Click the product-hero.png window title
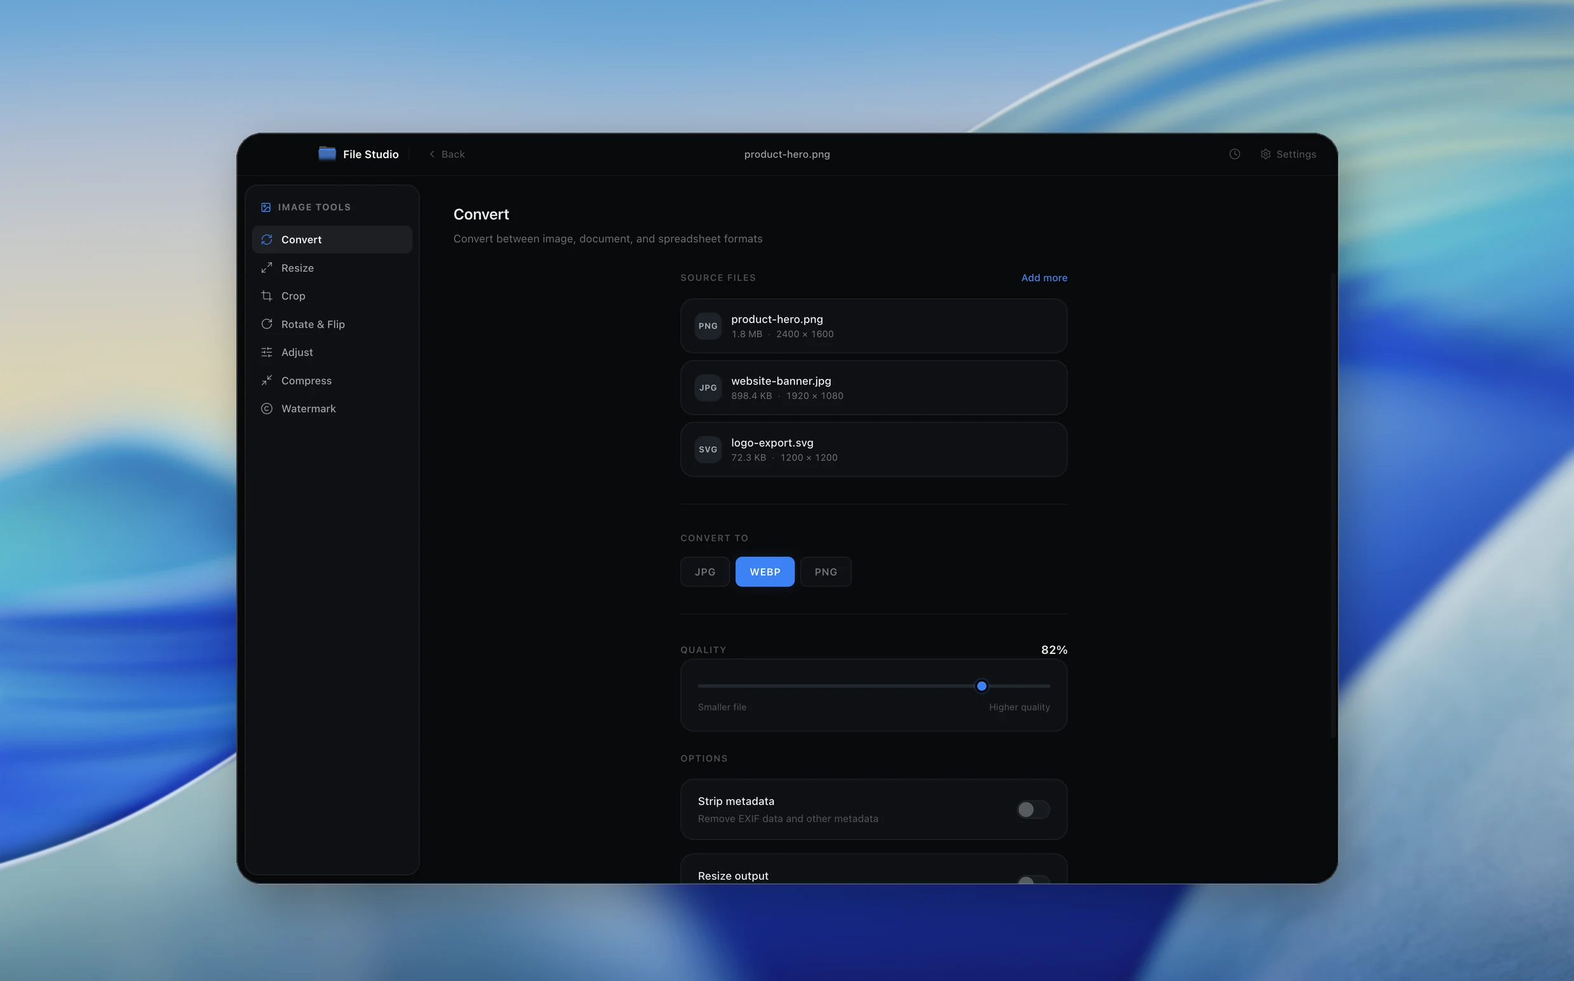This screenshot has height=981, width=1574. (x=786, y=154)
